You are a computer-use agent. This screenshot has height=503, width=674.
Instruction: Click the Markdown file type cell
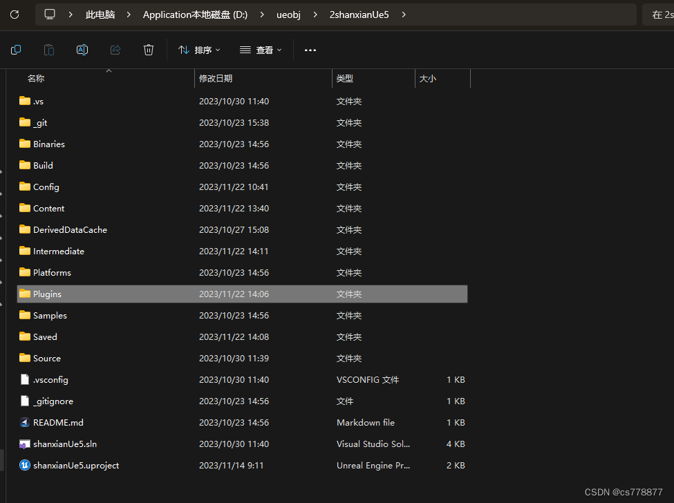pos(366,423)
